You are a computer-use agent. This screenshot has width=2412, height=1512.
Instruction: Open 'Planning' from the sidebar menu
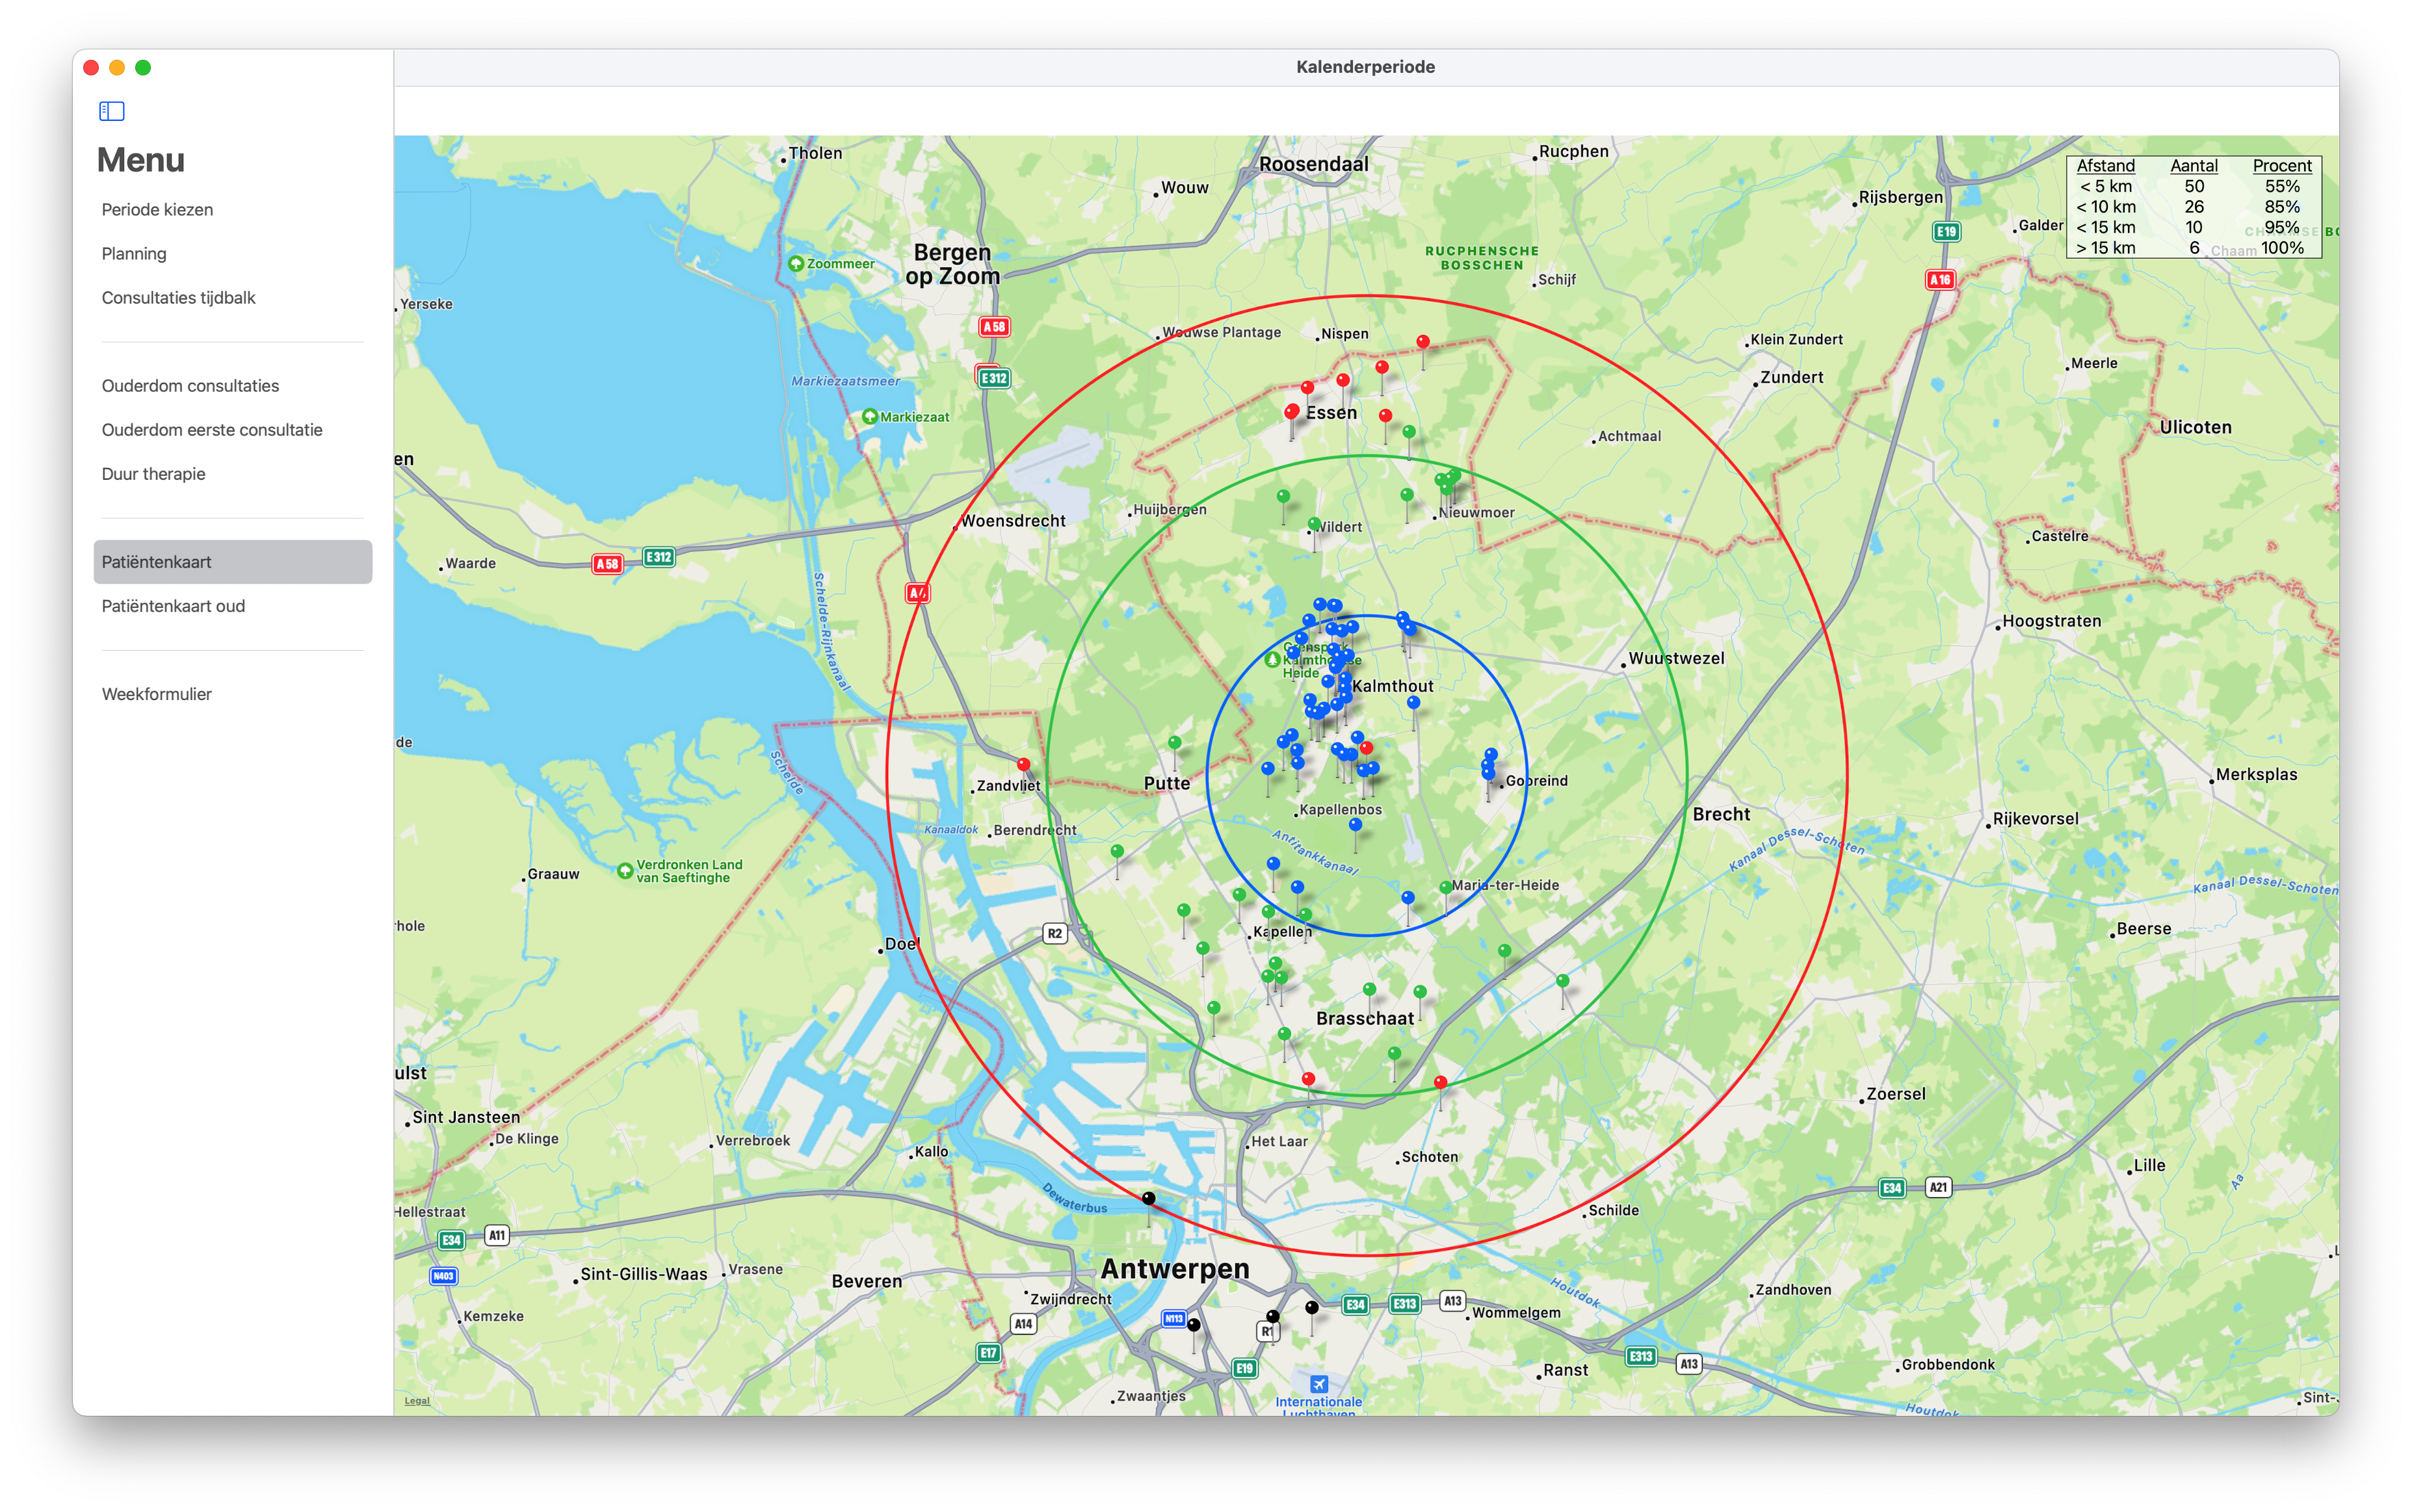pos(134,253)
